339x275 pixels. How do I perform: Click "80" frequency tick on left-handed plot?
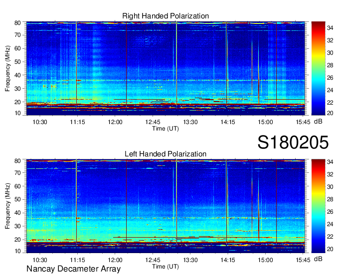17,161
